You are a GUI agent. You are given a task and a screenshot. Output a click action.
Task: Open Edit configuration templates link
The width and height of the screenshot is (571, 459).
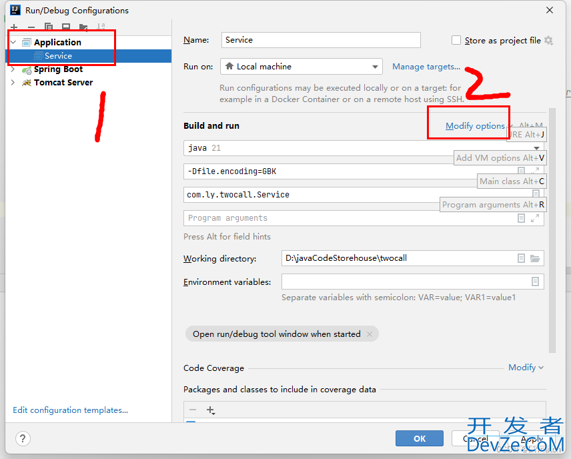coord(70,410)
